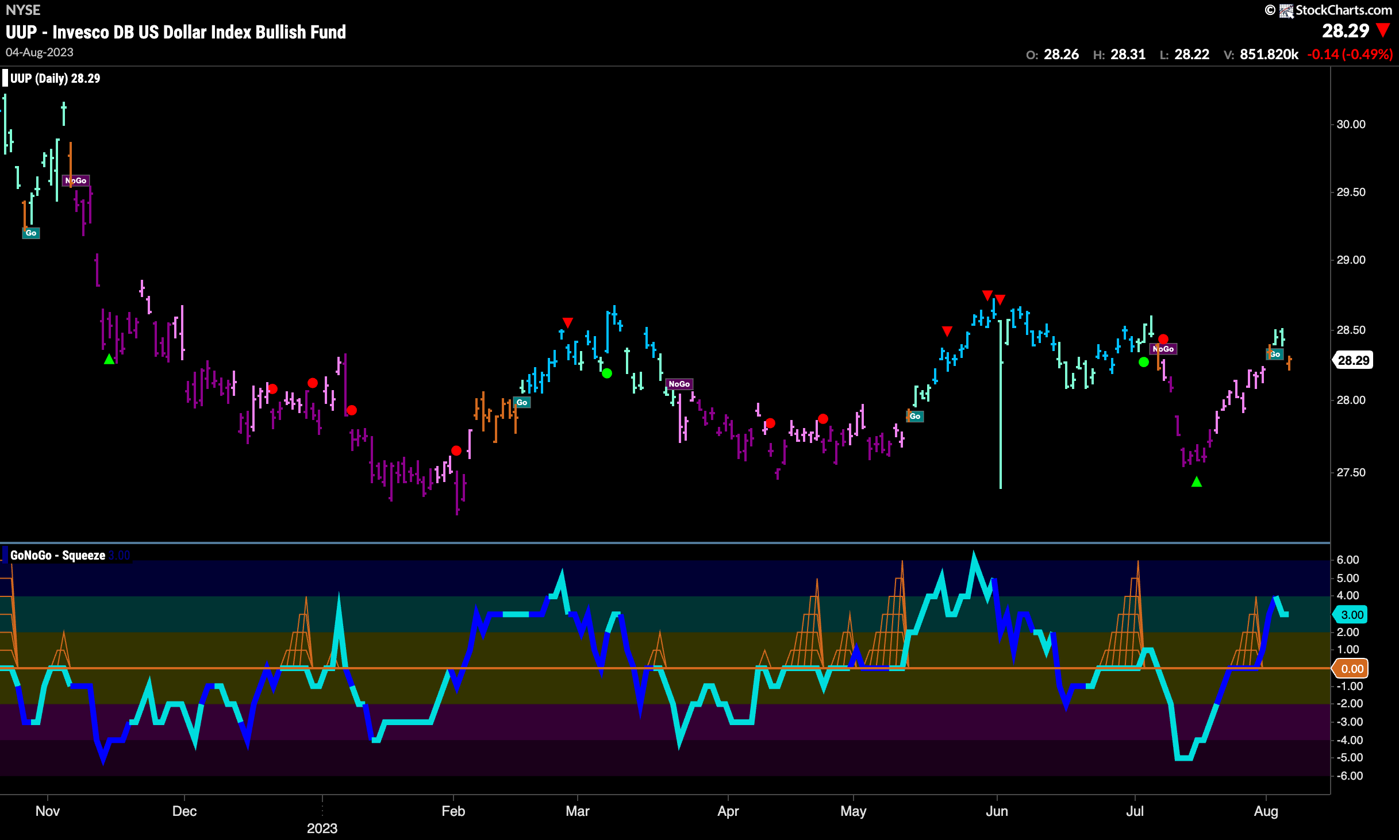This screenshot has width=1399, height=840.
Task: Select the red down triangle in late February
Action: point(568,322)
